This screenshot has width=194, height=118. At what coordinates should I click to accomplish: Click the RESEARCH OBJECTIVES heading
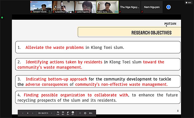click(152, 33)
